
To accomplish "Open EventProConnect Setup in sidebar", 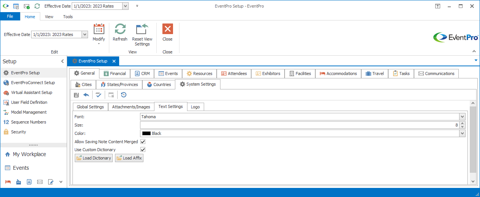I will (33, 83).
